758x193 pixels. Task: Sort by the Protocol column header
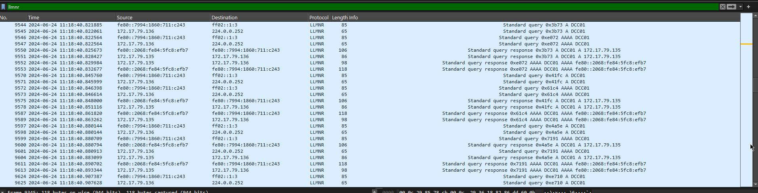click(x=319, y=17)
